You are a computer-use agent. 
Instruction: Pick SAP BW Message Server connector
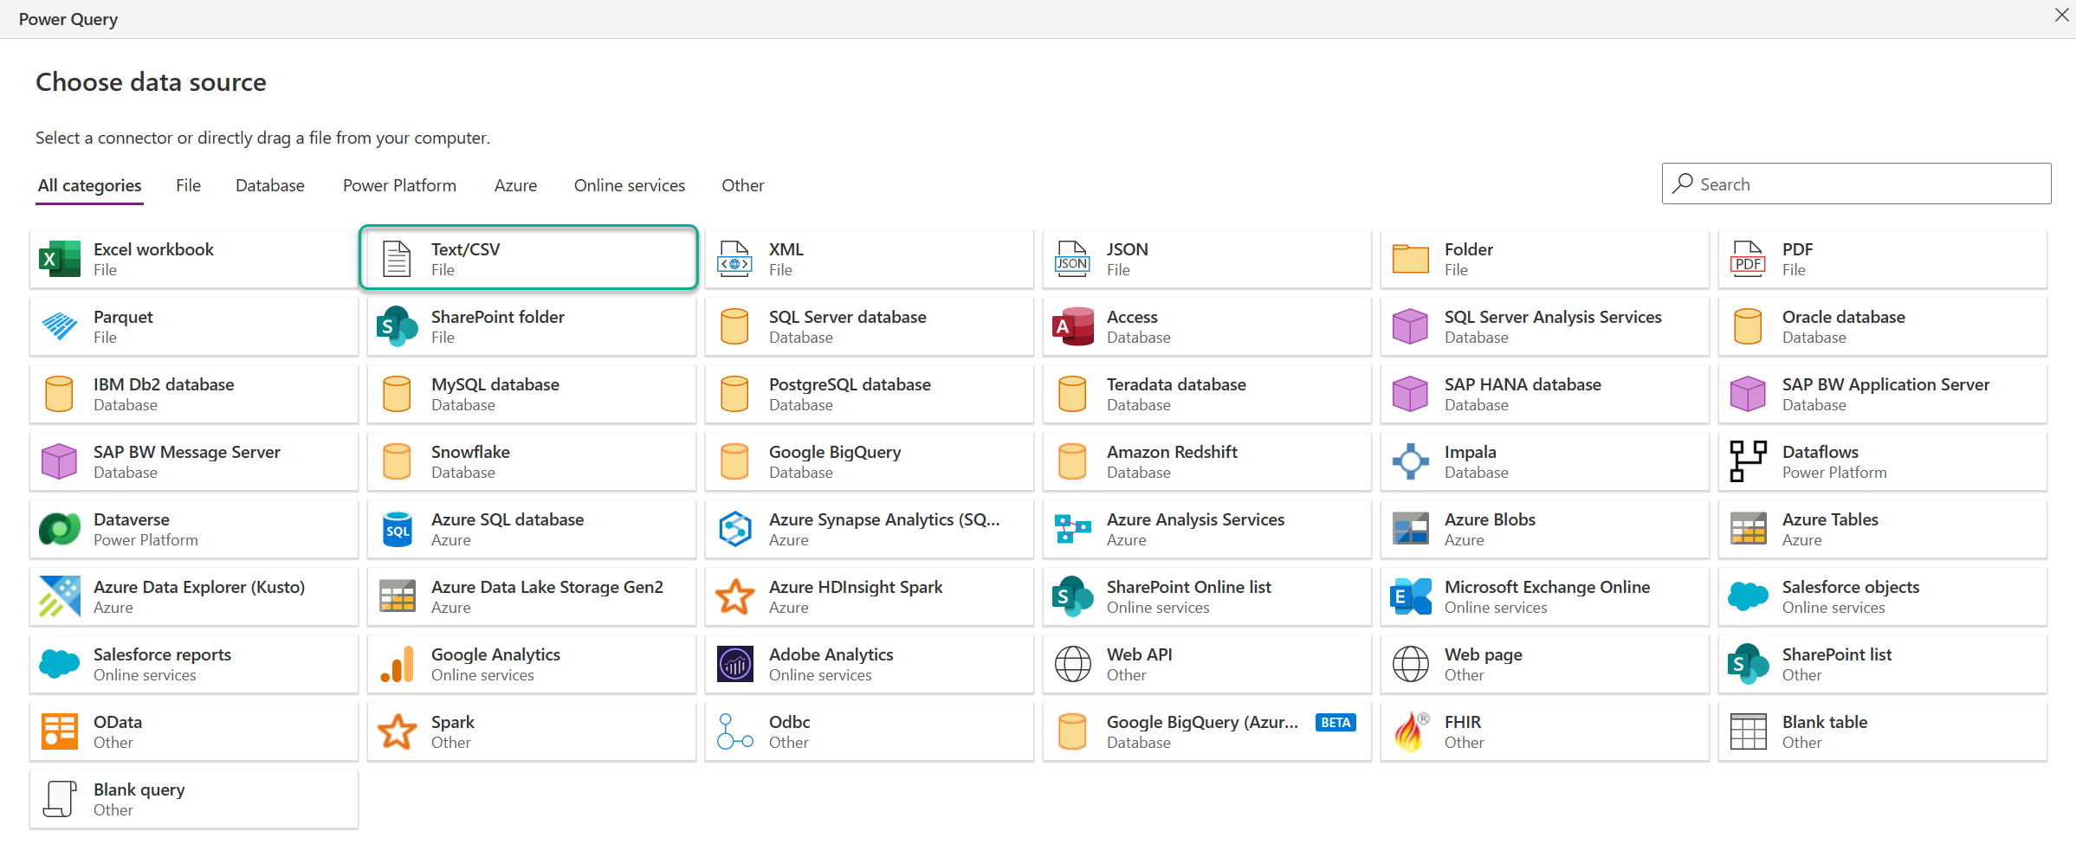(194, 461)
